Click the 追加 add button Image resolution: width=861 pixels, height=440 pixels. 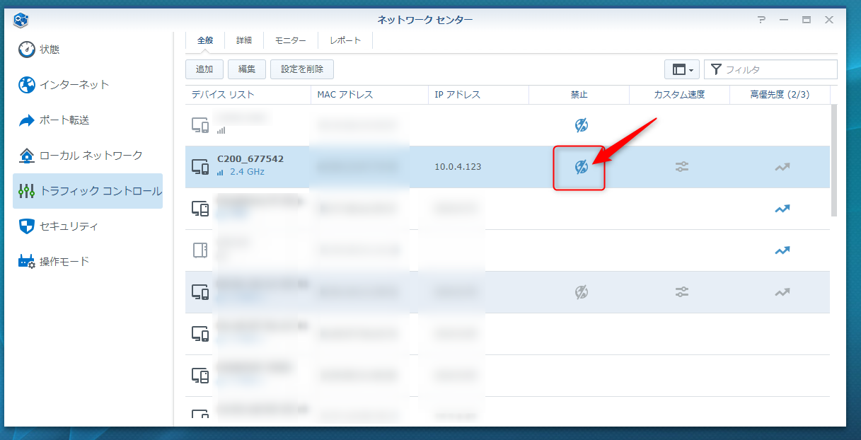(x=204, y=69)
